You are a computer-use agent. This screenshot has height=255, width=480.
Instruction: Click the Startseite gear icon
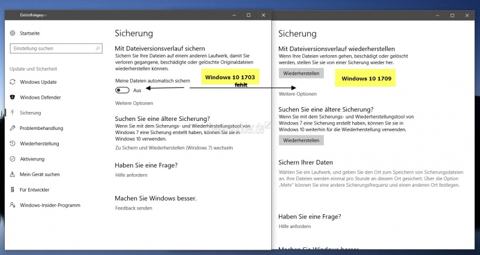pos(13,33)
